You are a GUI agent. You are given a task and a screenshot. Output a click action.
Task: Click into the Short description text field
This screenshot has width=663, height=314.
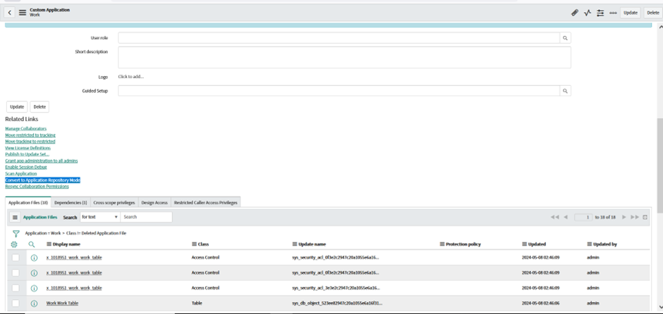pos(344,57)
